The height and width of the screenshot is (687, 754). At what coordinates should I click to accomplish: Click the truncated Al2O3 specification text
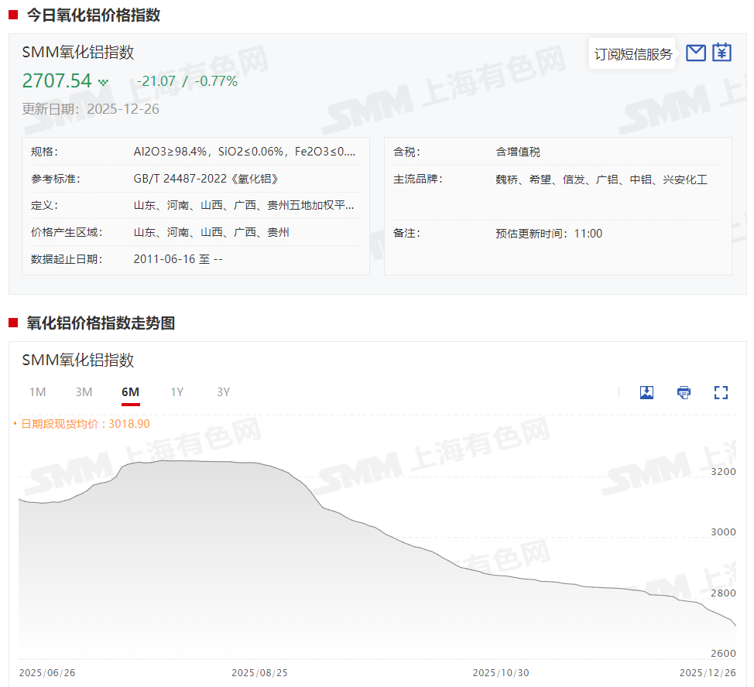(x=245, y=152)
